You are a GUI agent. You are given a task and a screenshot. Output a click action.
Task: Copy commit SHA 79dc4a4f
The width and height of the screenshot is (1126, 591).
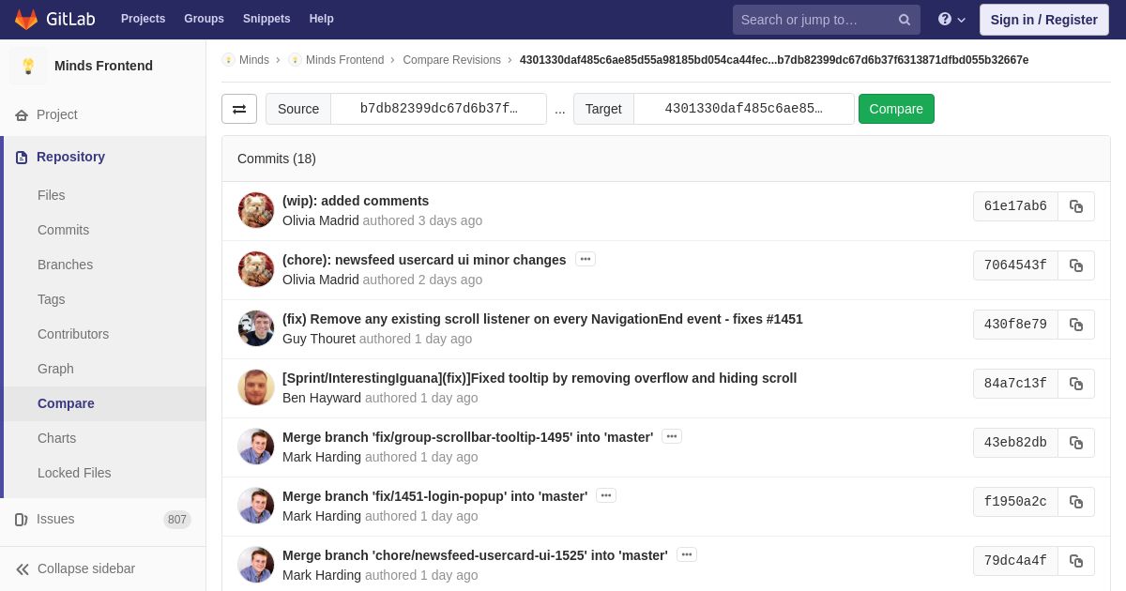click(x=1076, y=561)
